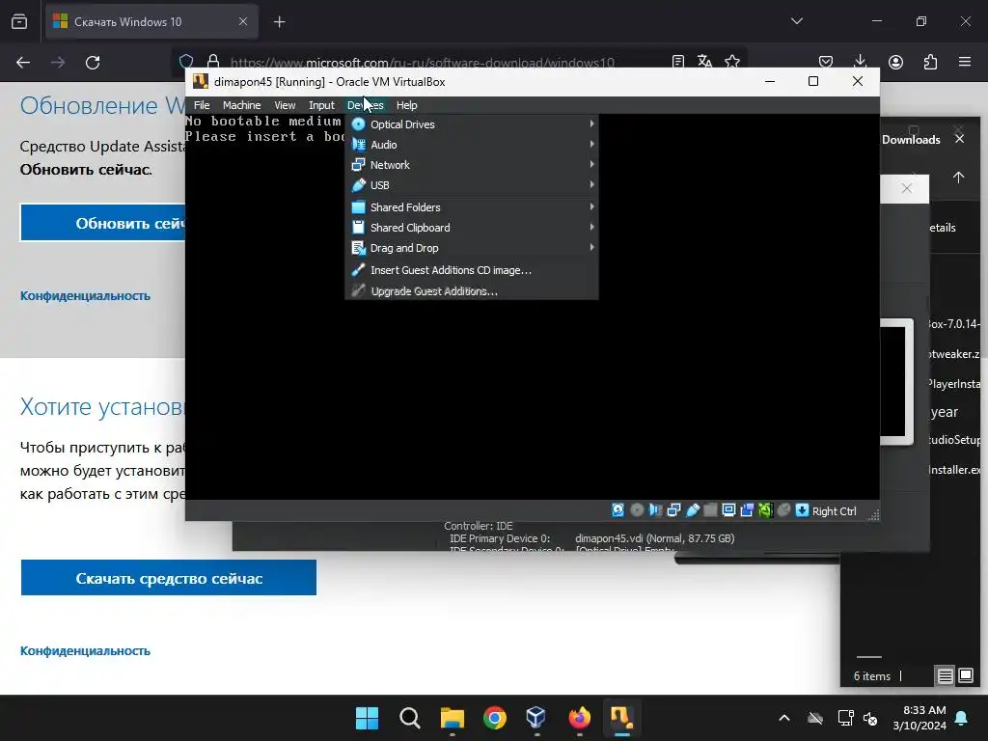Screen dimensions: 988x741
Task: Click the green CPU virtualization status icon
Action: [x=765, y=510]
